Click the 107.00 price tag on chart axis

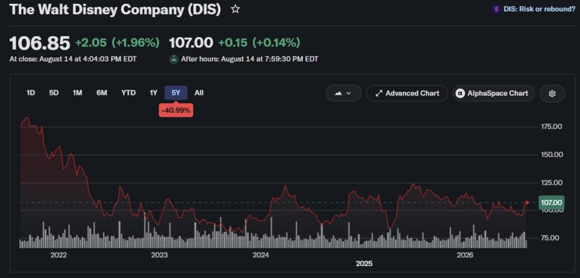click(551, 203)
